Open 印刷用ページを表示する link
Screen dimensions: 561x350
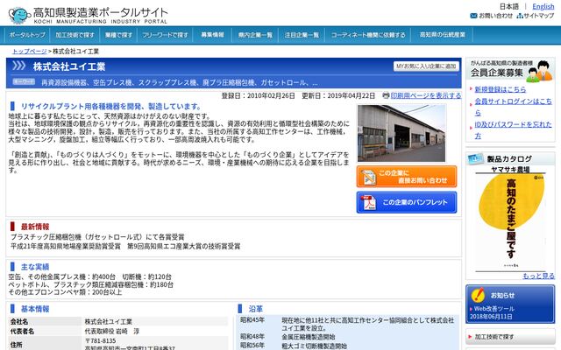[426, 95]
